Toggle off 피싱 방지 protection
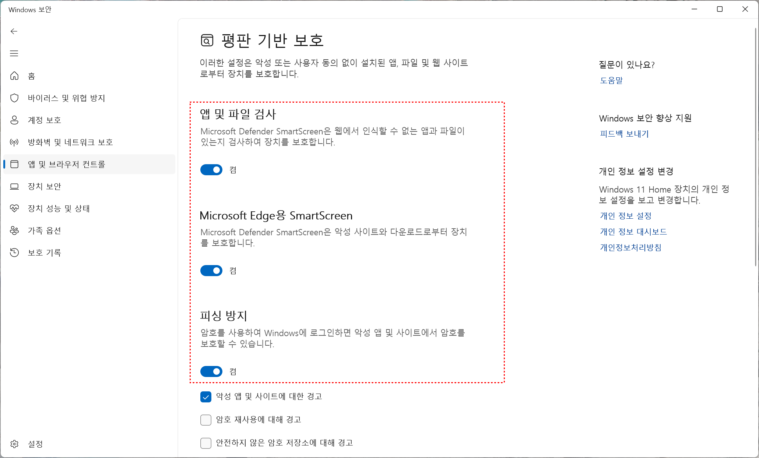This screenshot has width=759, height=458. (x=211, y=371)
